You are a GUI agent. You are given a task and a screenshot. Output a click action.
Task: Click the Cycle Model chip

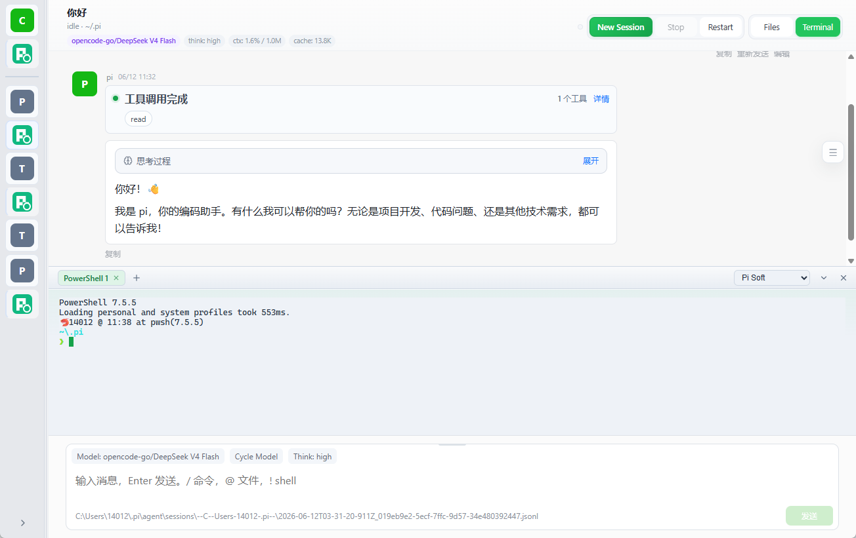[x=256, y=457]
